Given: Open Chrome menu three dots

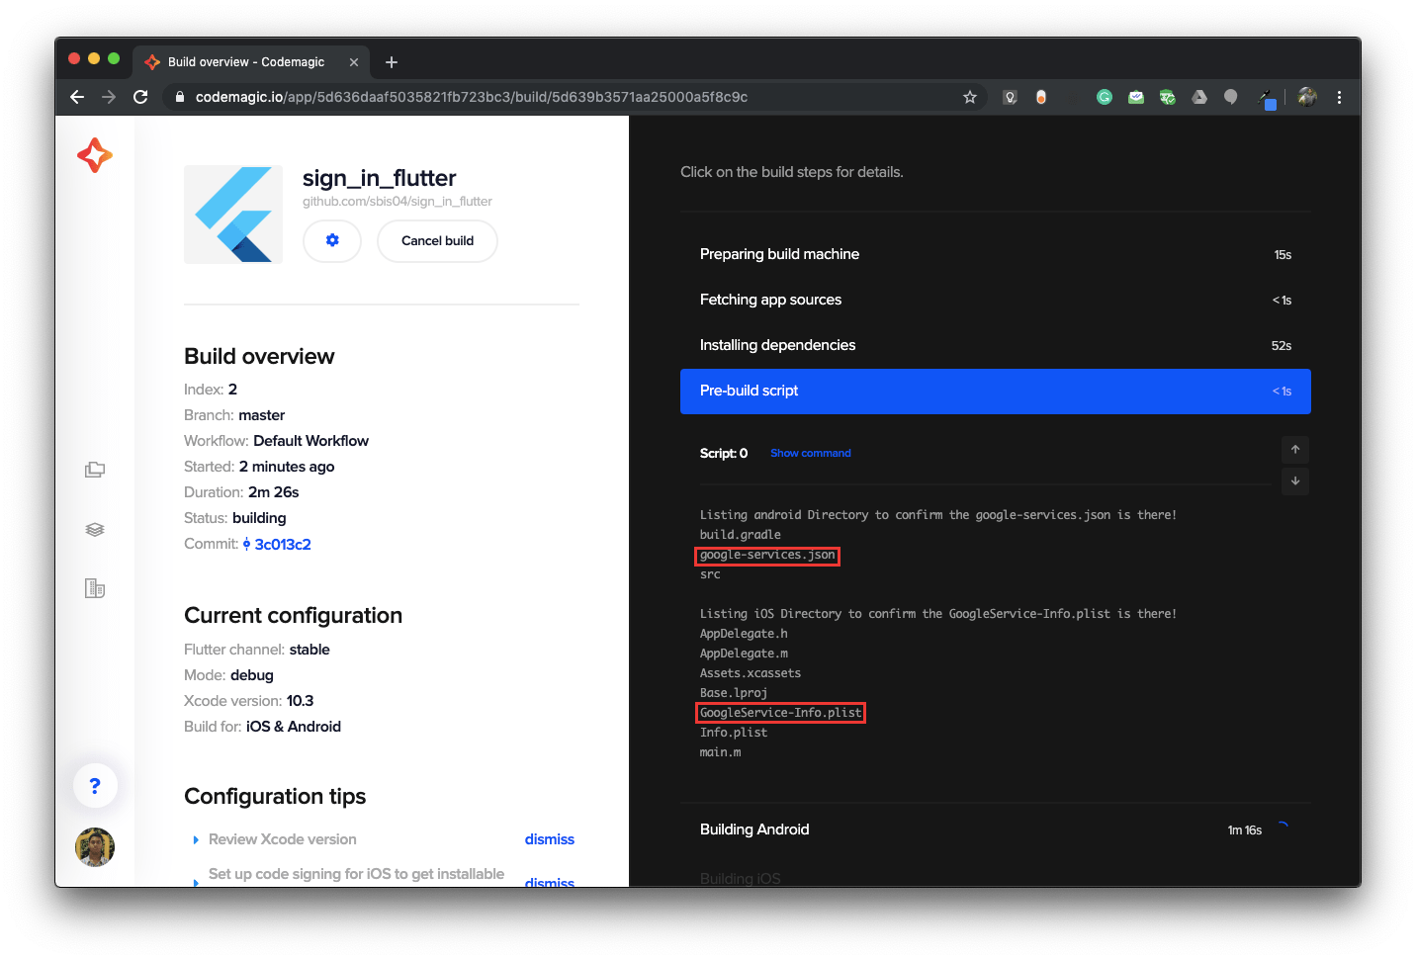Looking at the screenshot, I should coord(1339,97).
